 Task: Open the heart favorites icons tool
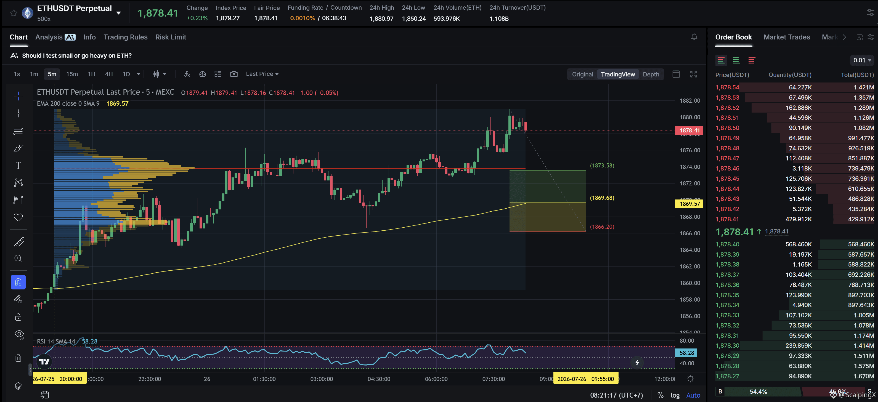(18, 217)
